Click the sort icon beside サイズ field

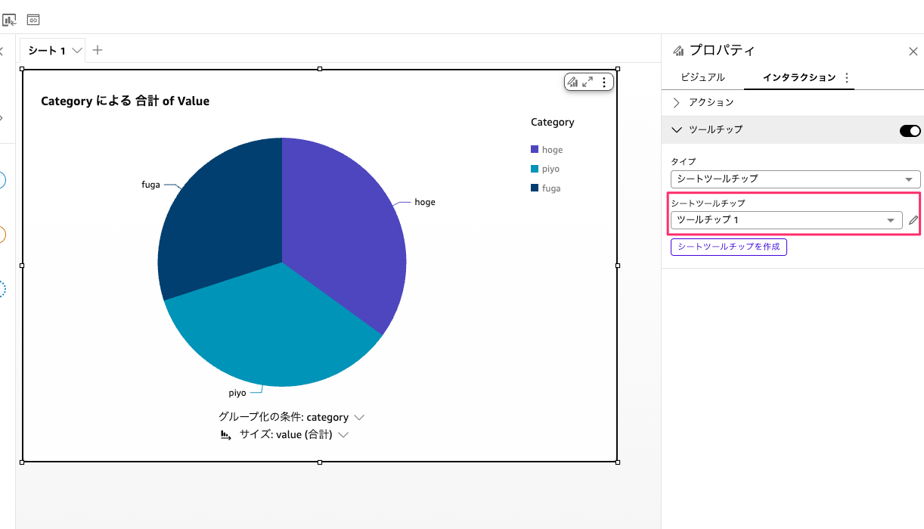coord(225,435)
